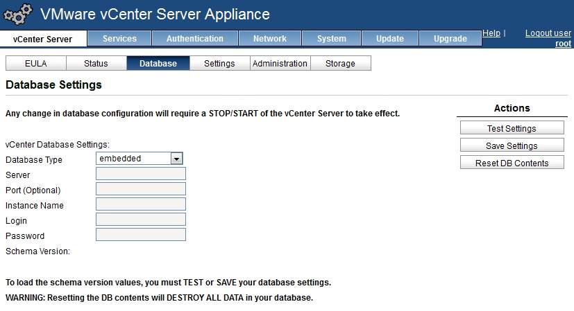Open the Settings sub-tab

coord(219,63)
